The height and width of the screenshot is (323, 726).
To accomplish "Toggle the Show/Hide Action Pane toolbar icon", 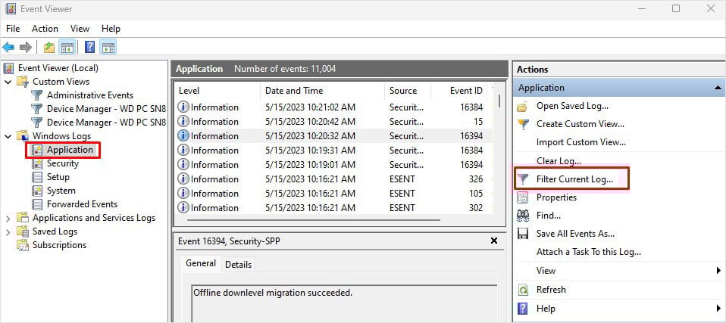I will coord(108,48).
